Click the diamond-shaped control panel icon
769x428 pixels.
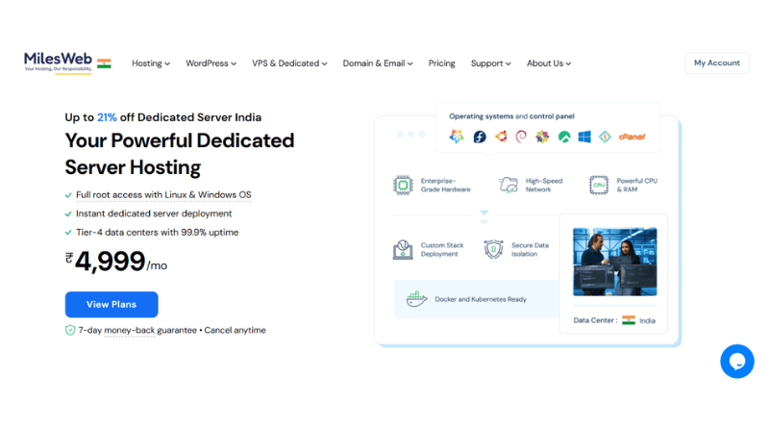(605, 137)
